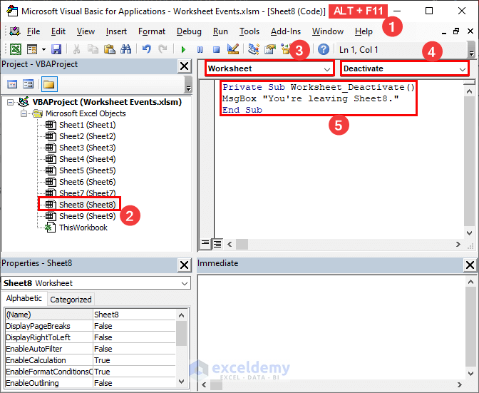Open the View menu
This screenshot has height=393, width=479.
[86, 31]
